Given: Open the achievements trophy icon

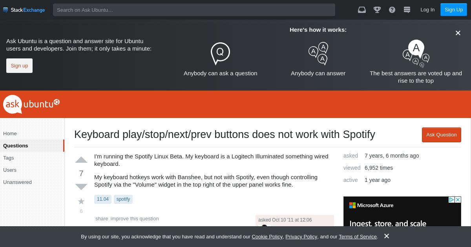Looking at the screenshot, I should click(377, 10).
